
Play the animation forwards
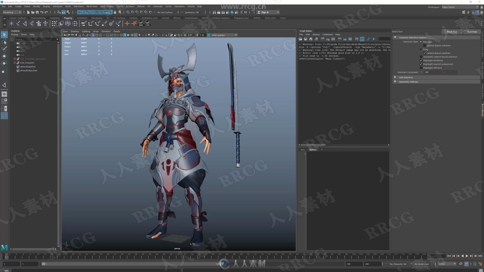(467, 256)
